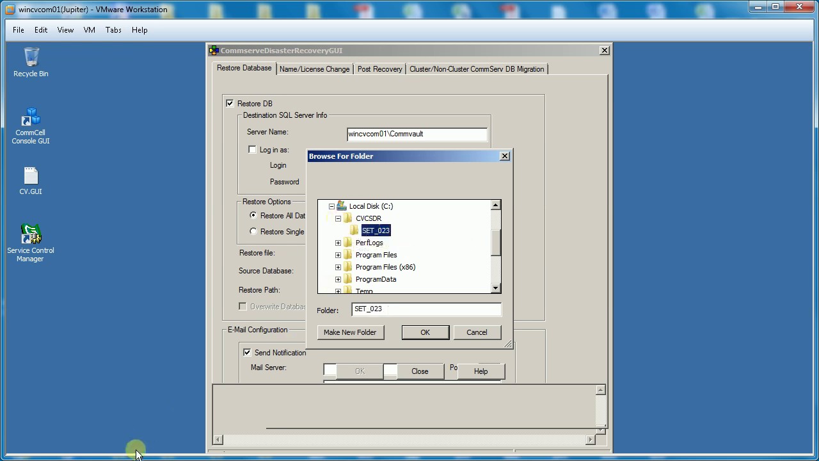The width and height of the screenshot is (819, 461).
Task: Toggle the Restore DB checkbox
Action: [230, 103]
